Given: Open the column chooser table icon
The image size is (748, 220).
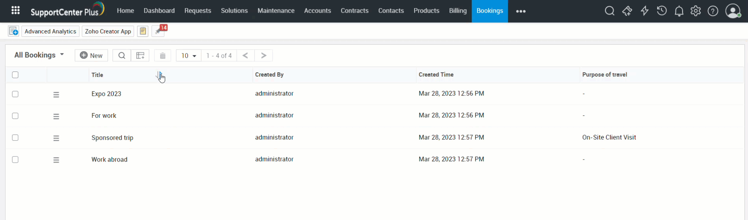Looking at the screenshot, I should [140, 55].
